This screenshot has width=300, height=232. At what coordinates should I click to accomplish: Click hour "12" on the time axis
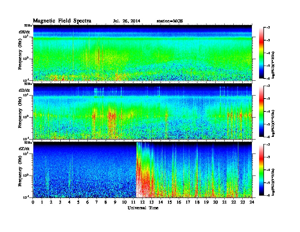[142, 202]
